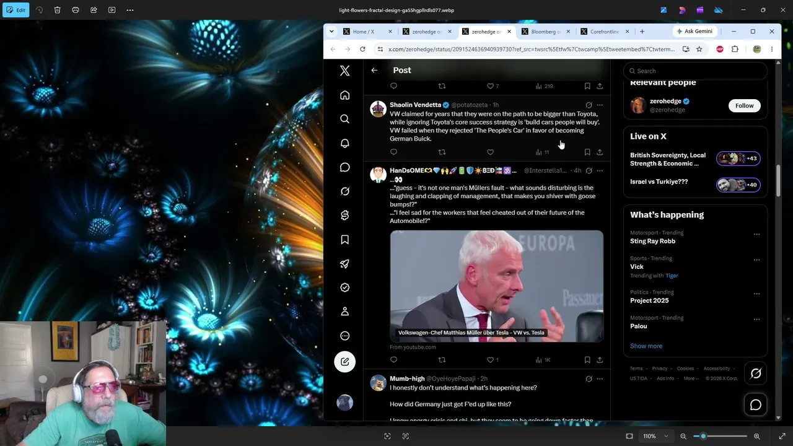Open Bookmarks in the X sidebar
The image size is (793, 446).
(x=345, y=240)
